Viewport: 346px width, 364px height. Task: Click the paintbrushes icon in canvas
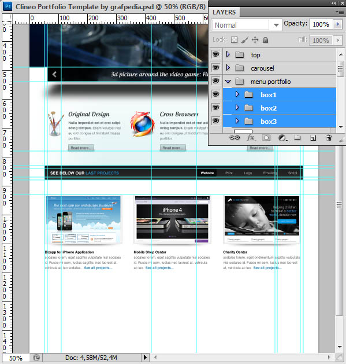pyautogui.click(x=55, y=123)
